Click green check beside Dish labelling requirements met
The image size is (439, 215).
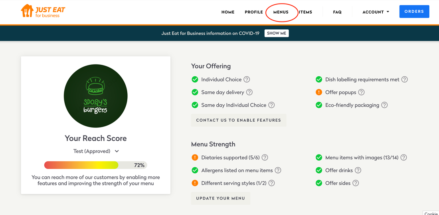pyautogui.click(x=319, y=79)
